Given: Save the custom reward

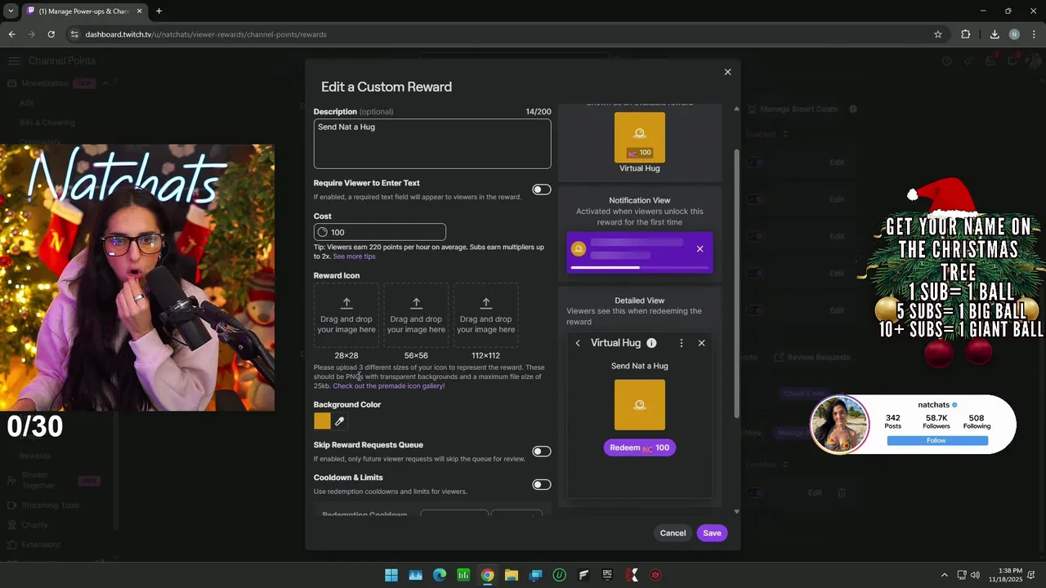Looking at the screenshot, I should pyautogui.click(x=712, y=533).
